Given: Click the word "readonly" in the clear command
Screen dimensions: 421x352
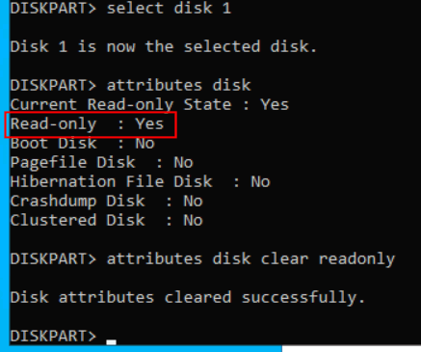Looking at the screenshot, I should [356, 258].
